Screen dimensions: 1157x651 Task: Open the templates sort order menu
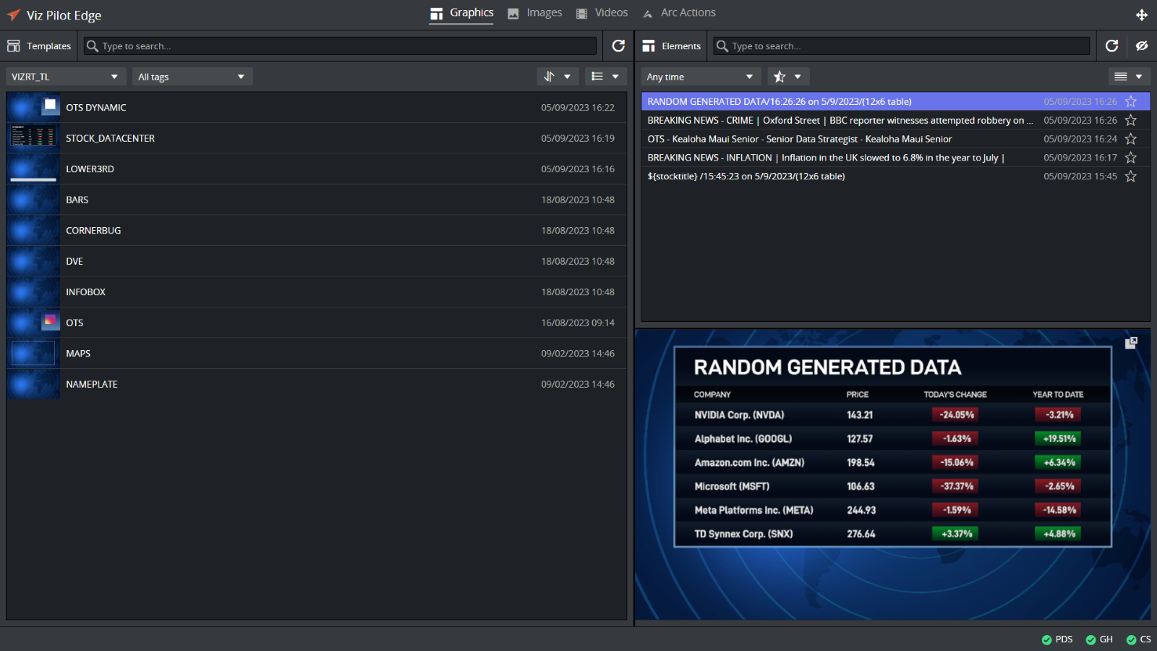coord(557,77)
